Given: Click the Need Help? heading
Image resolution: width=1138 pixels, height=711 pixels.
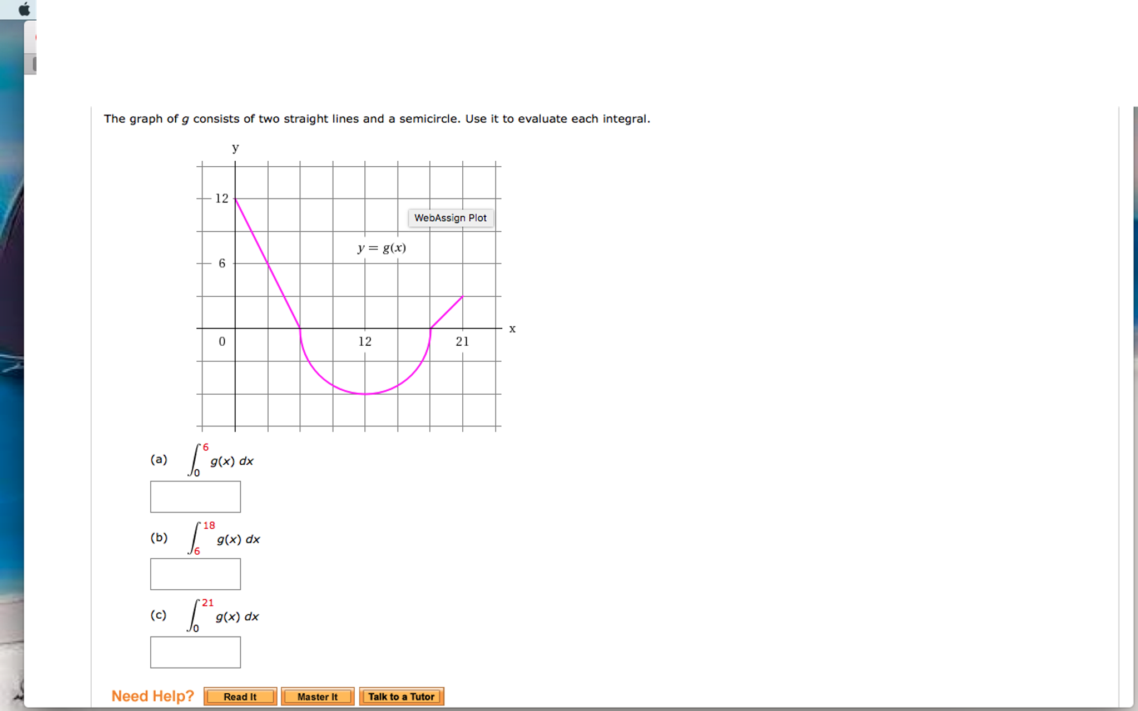Looking at the screenshot, I should click(152, 695).
